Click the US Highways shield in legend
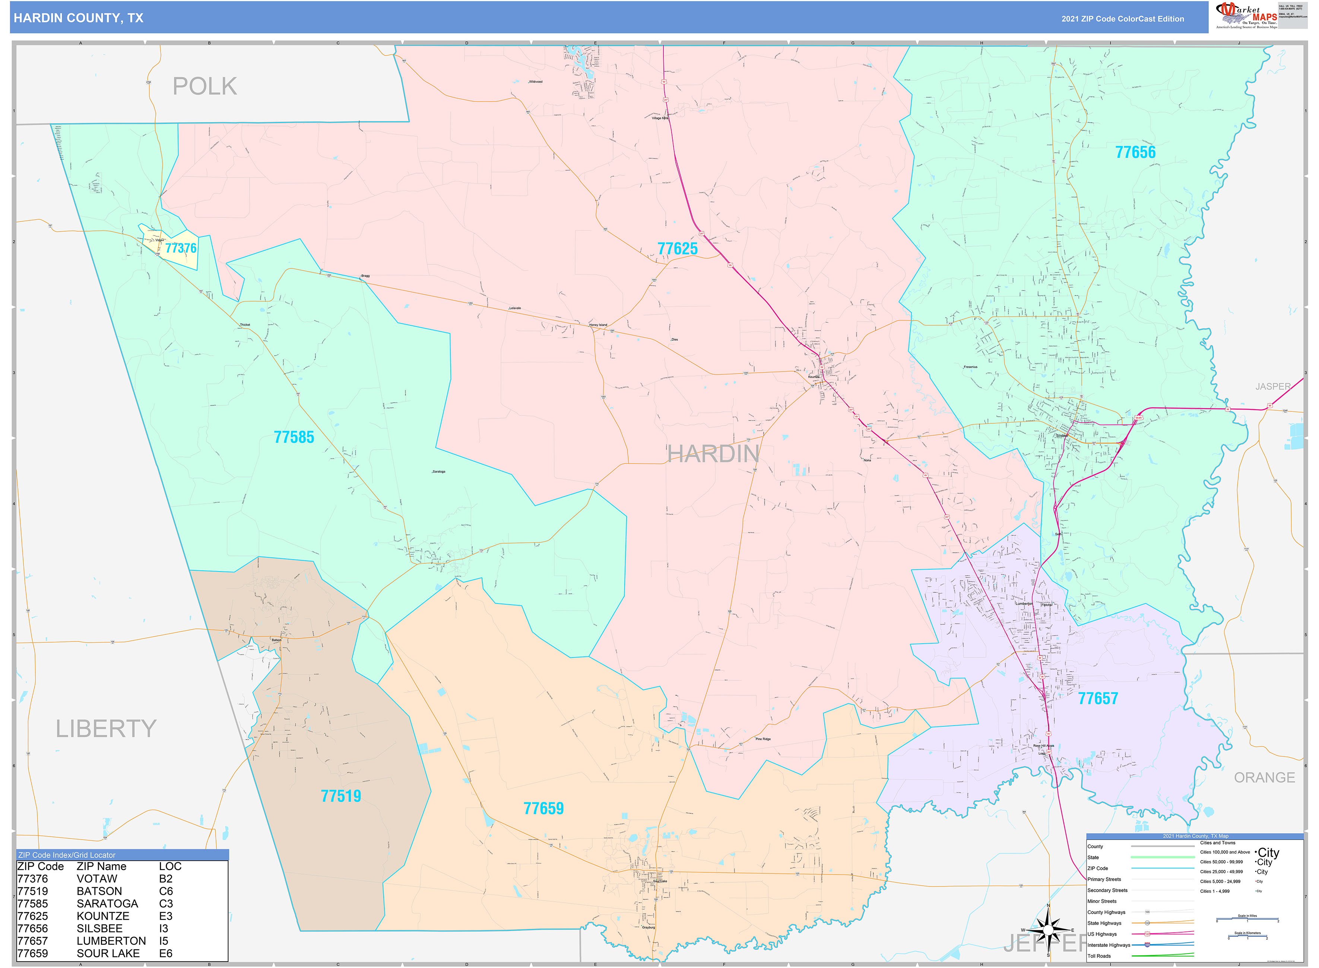This screenshot has height=968, width=1319. (x=1147, y=934)
